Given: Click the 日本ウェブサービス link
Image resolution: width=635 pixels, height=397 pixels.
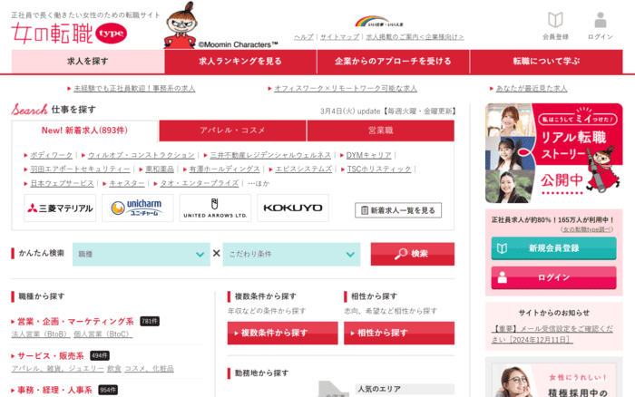Looking at the screenshot, I should click(62, 183).
